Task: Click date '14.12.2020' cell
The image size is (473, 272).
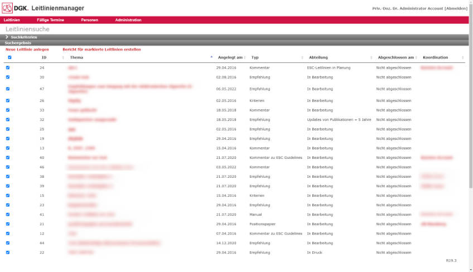Action: point(226,243)
